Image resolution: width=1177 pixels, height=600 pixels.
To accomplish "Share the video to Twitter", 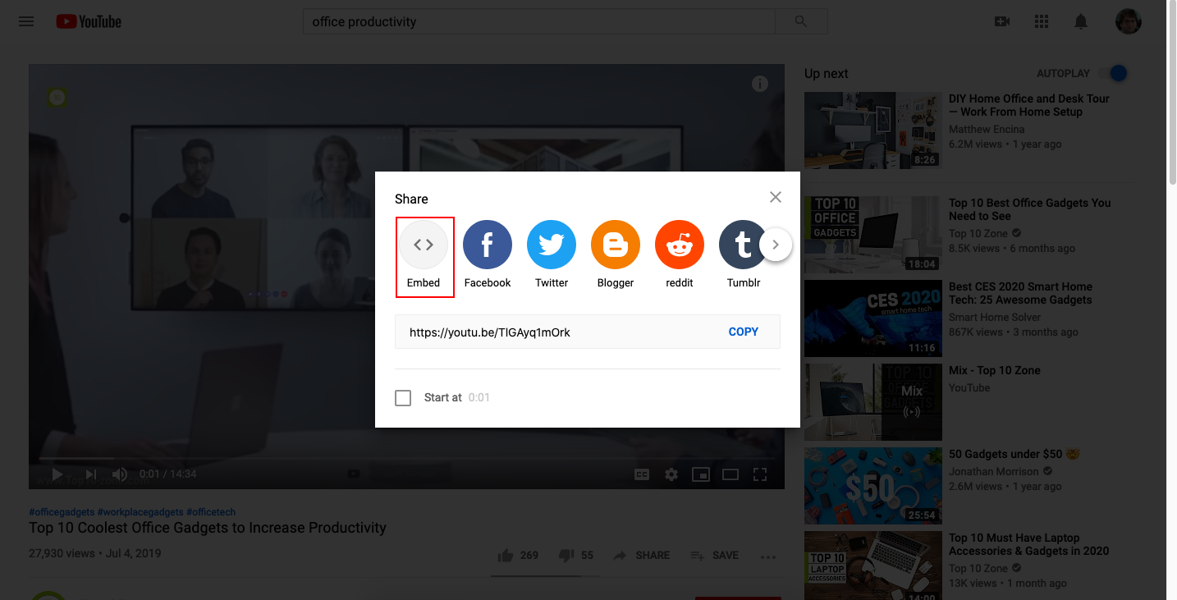I will click(x=552, y=254).
